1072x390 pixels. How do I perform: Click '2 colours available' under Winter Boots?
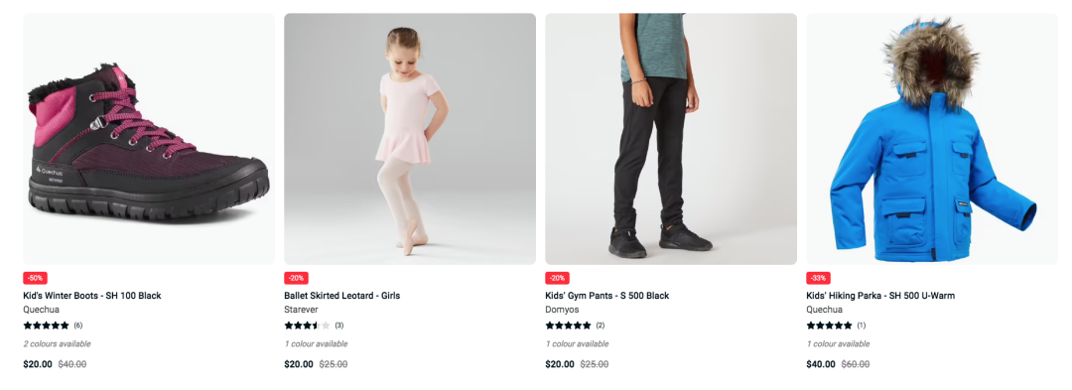click(x=57, y=343)
